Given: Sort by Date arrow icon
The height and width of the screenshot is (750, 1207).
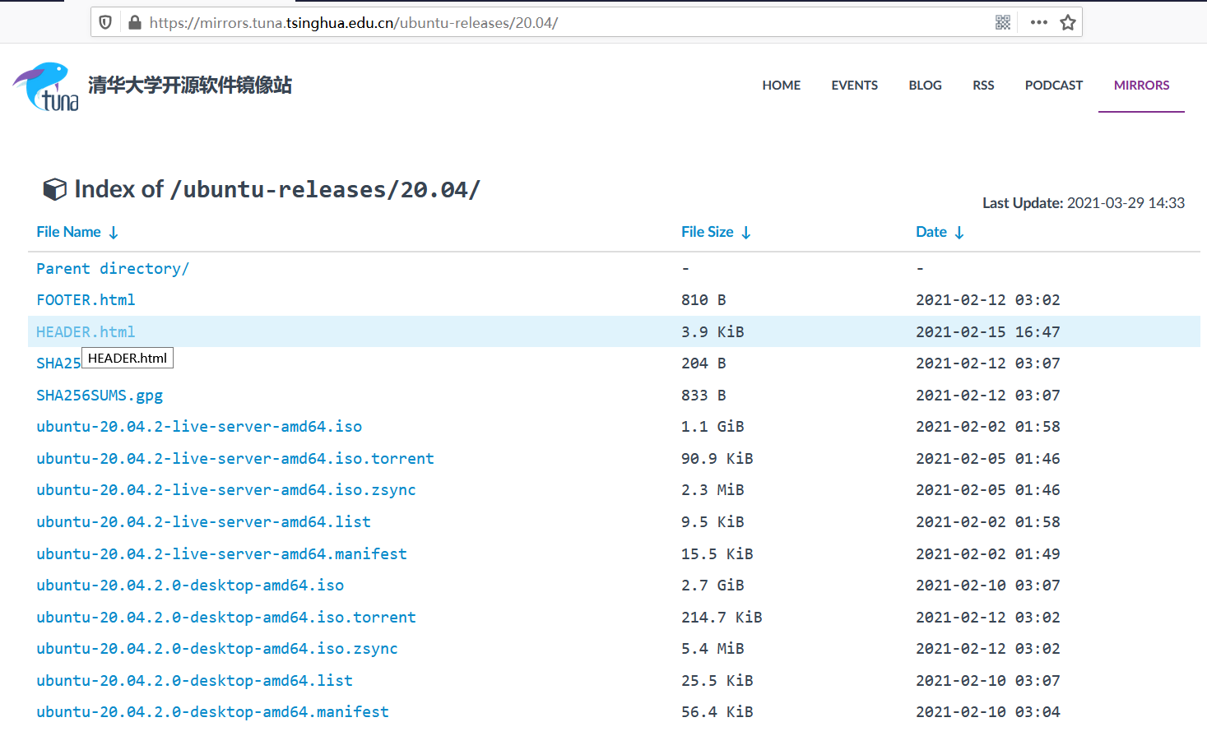Looking at the screenshot, I should click(959, 233).
